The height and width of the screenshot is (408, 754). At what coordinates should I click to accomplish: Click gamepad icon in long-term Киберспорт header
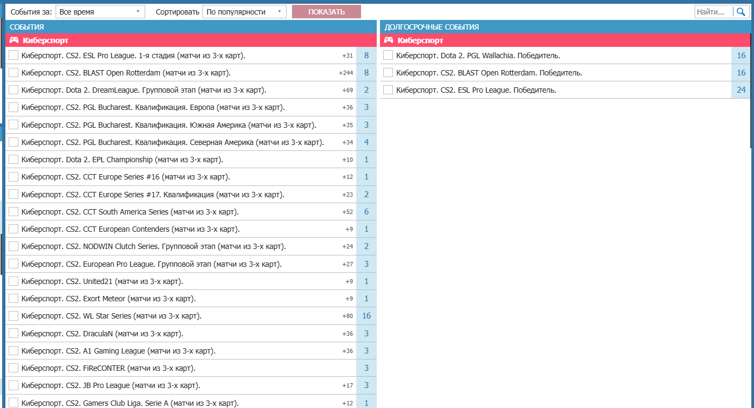click(x=388, y=40)
